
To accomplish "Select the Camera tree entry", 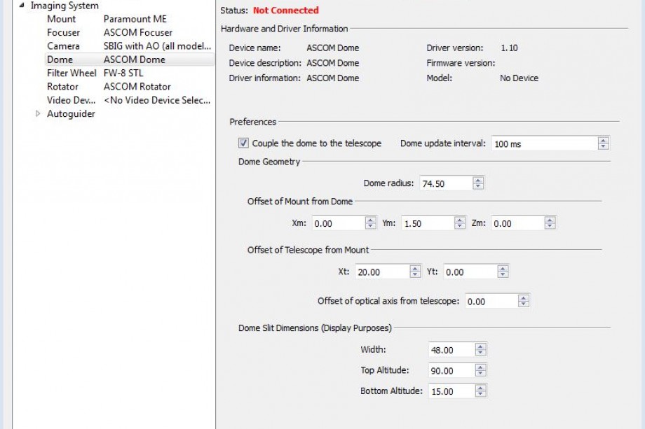I will click(63, 46).
